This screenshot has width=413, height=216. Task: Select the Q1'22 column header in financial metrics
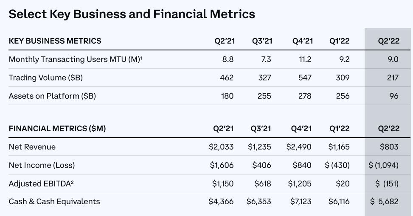[339, 128]
